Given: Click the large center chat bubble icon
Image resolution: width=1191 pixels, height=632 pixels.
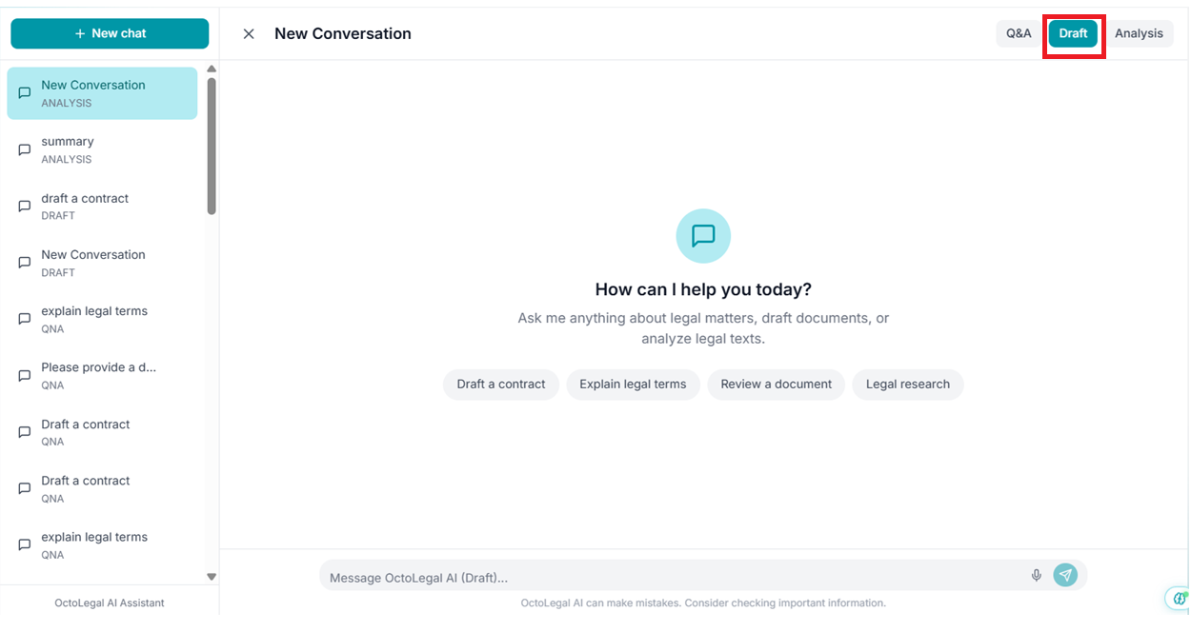Looking at the screenshot, I should (702, 236).
